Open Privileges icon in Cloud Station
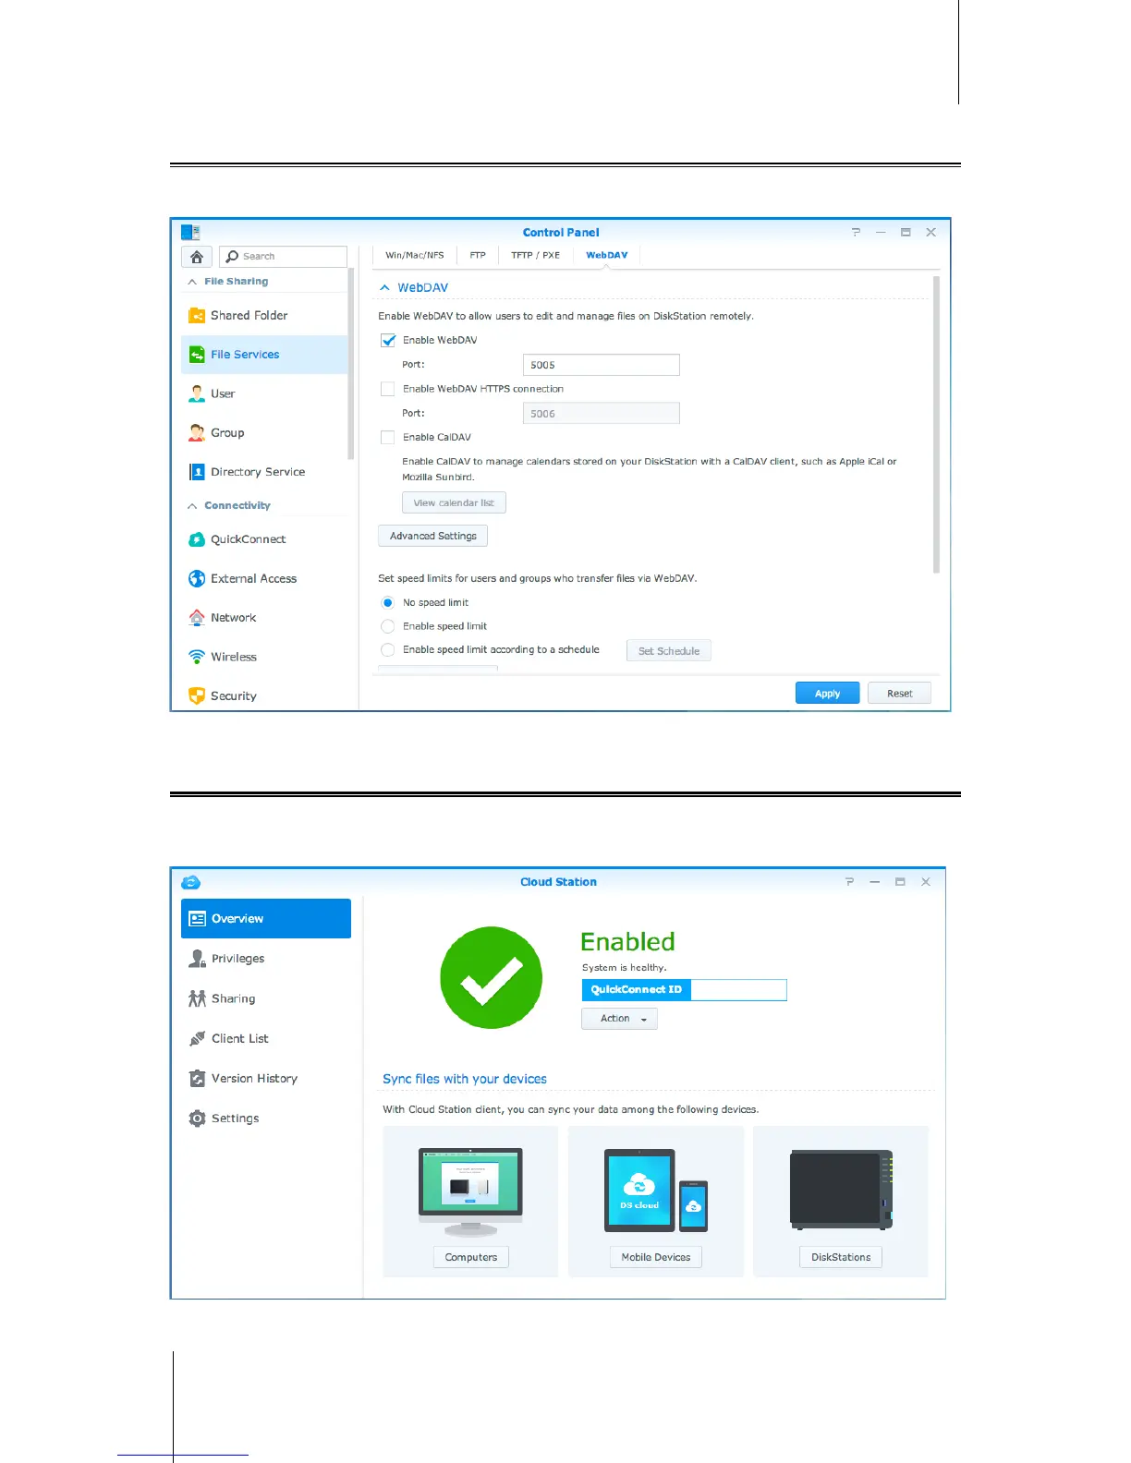 (x=197, y=959)
